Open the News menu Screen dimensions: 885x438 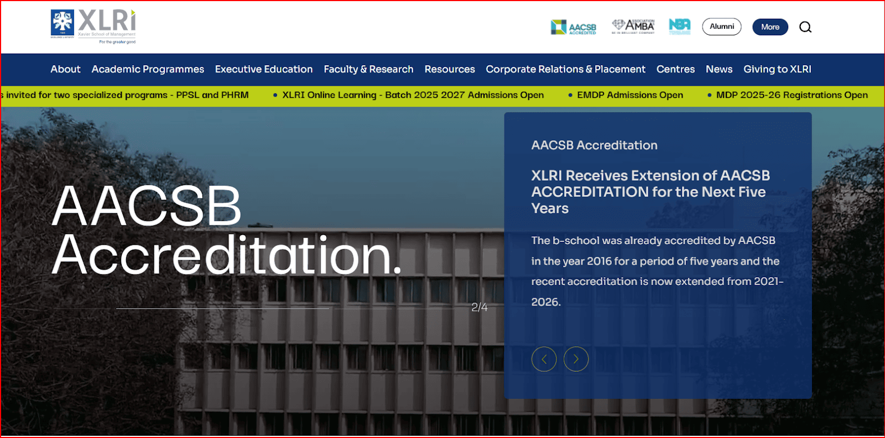click(x=719, y=69)
